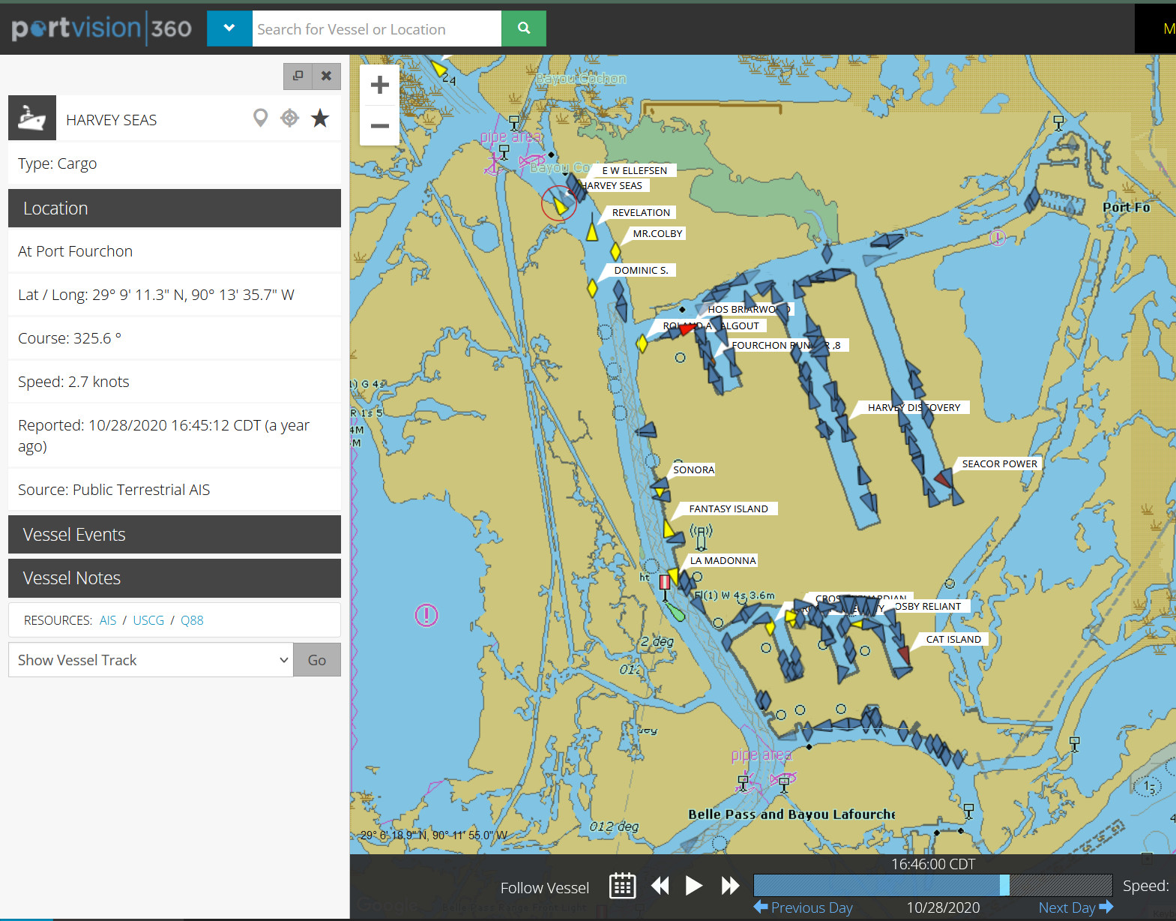Click the Go button
This screenshot has width=1176, height=921.
pos(317,660)
